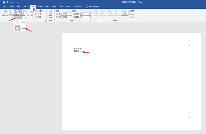Expand the 对齐 align dropdown
206x134 pixels.
click(x=132, y=11)
